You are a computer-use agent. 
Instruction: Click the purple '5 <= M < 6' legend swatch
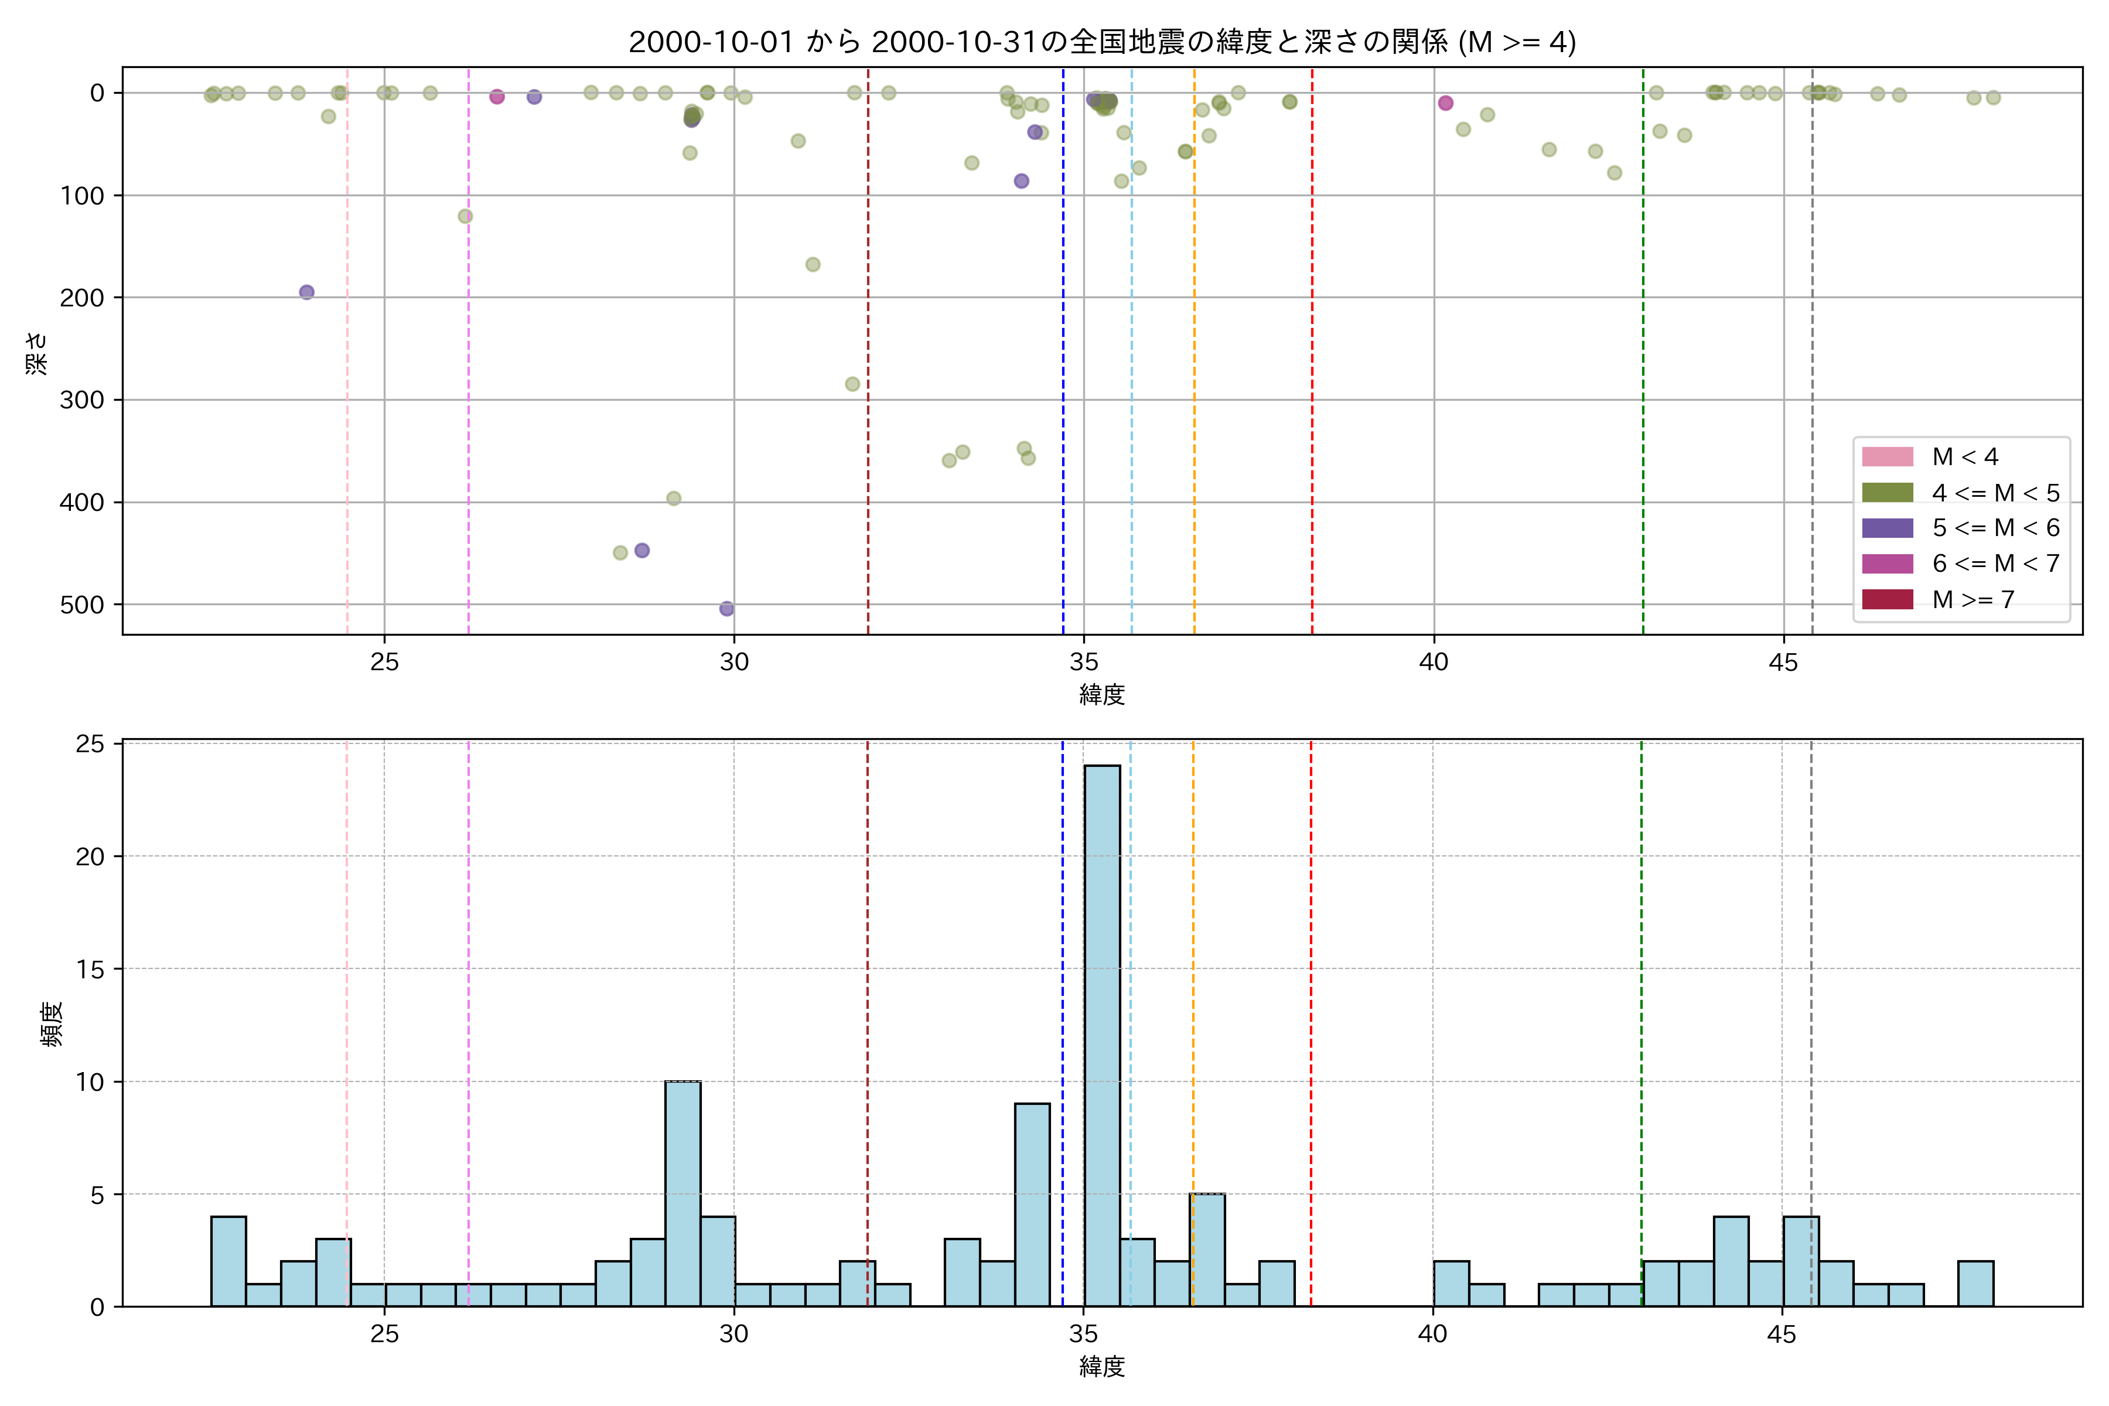coord(1886,527)
